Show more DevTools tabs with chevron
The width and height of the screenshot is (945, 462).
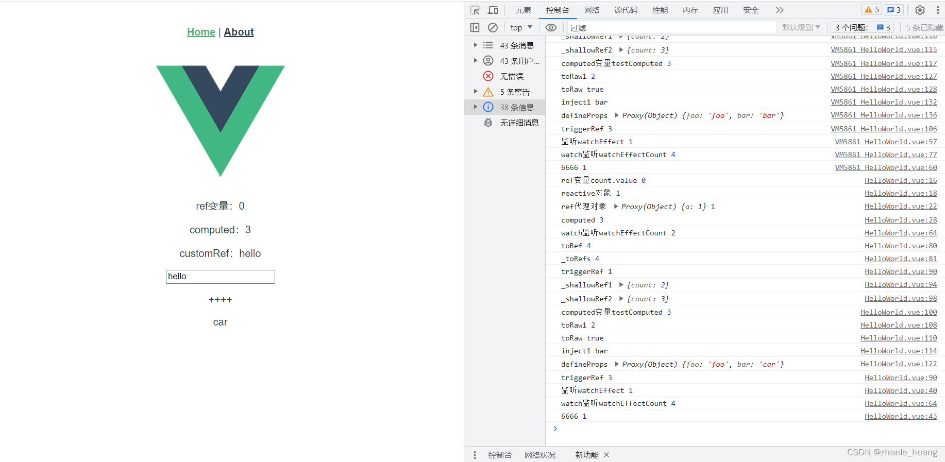(x=780, y=10)
